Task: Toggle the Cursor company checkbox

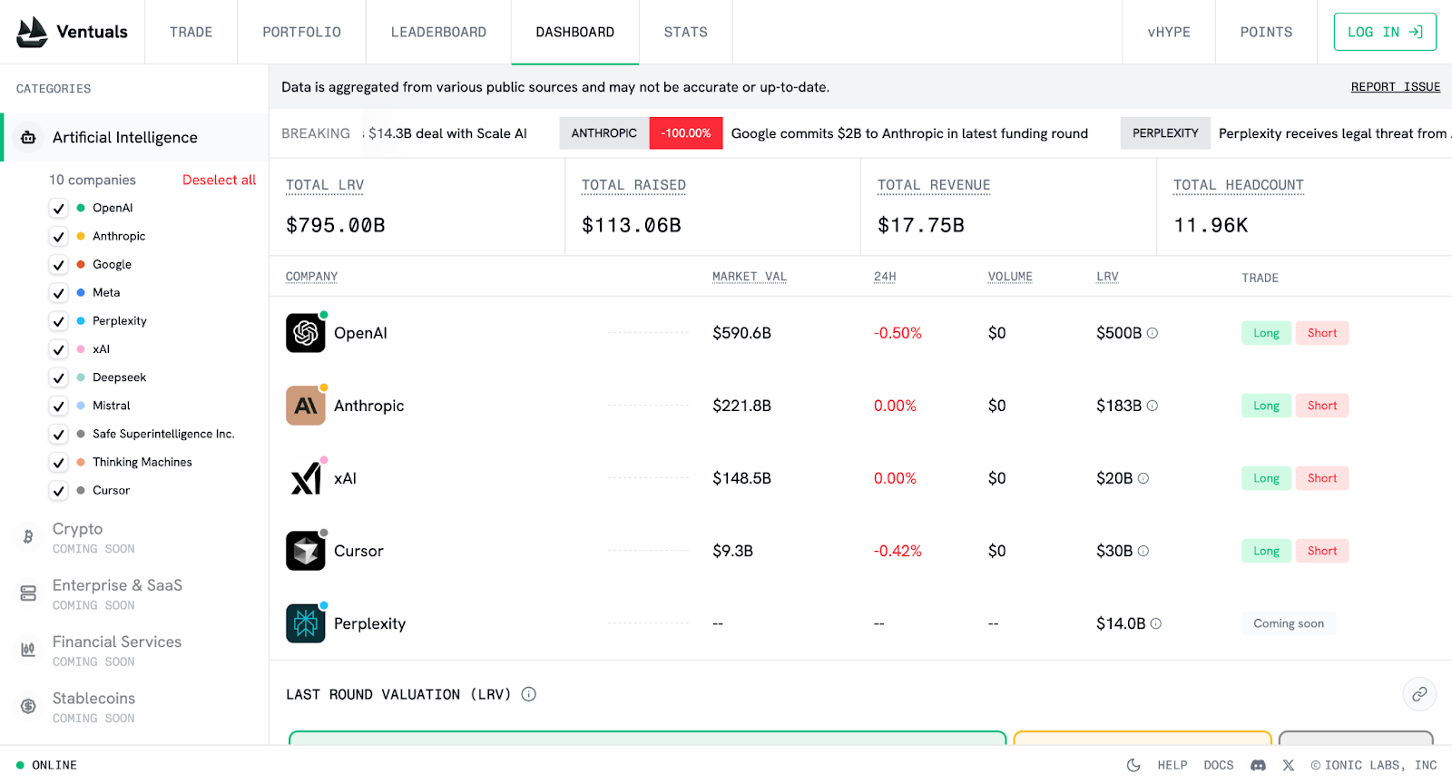Action: (59, 491)
